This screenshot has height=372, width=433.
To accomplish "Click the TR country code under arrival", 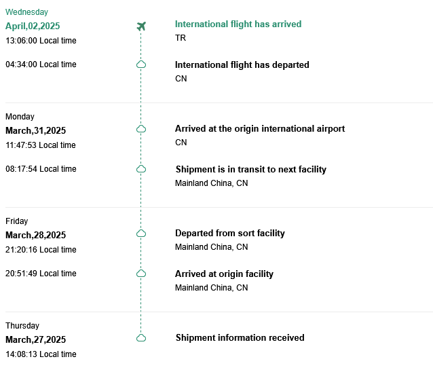I will pos(181,38).
